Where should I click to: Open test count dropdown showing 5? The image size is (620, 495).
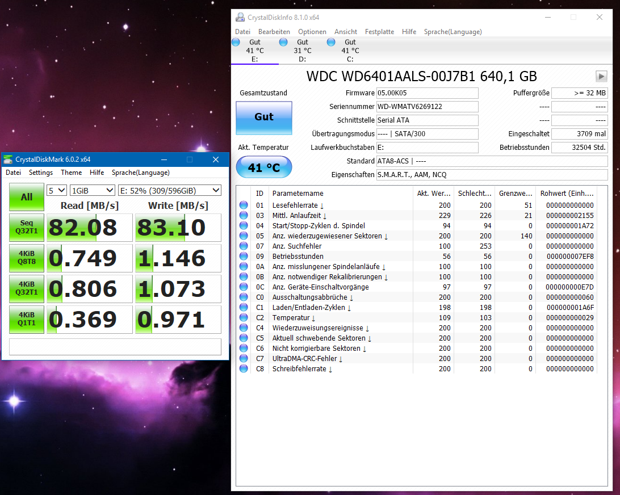(x=57, y=191)
